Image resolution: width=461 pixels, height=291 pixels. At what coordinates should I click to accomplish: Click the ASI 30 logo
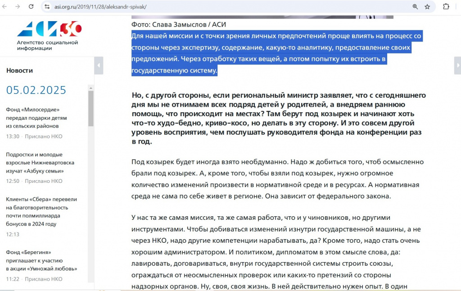[50, 29]
